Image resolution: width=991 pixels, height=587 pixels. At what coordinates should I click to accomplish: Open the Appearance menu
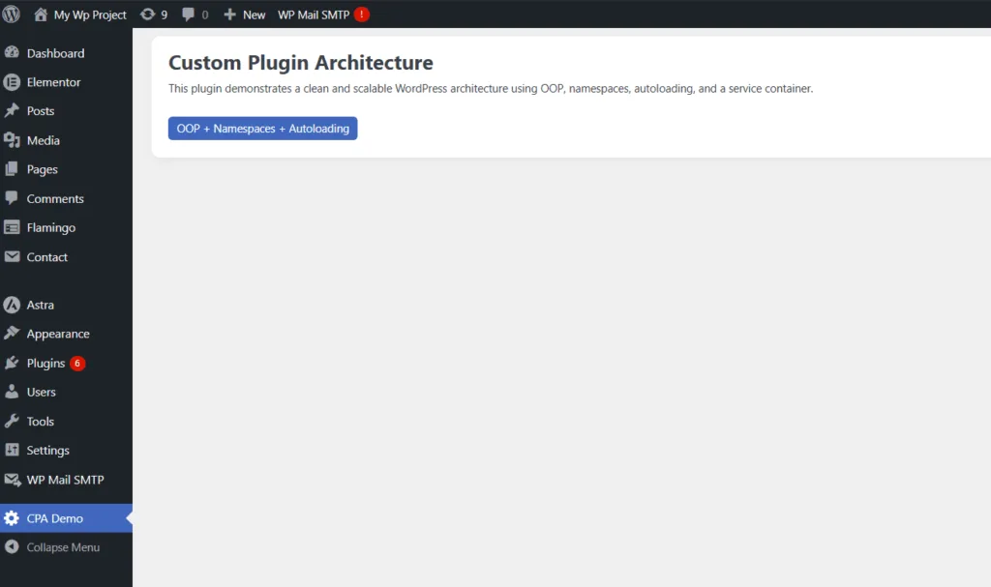pos(58,334)
